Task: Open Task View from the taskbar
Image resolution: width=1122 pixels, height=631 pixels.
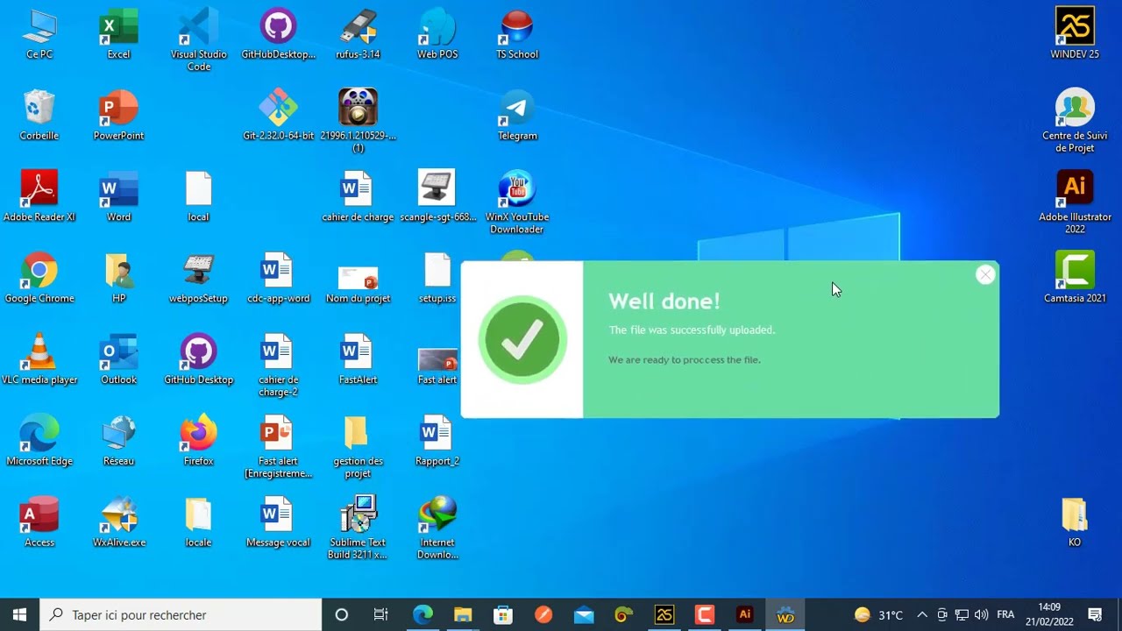Action: click(x=381, y=614)
